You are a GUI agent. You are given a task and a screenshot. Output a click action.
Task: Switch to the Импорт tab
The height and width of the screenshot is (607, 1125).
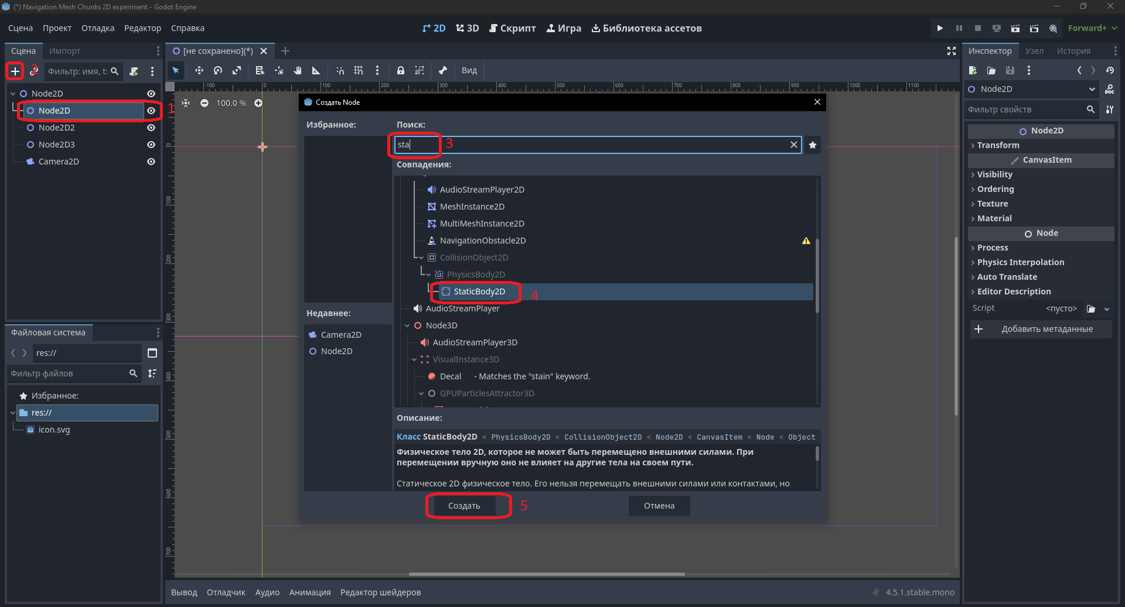(x=64, y=51)
